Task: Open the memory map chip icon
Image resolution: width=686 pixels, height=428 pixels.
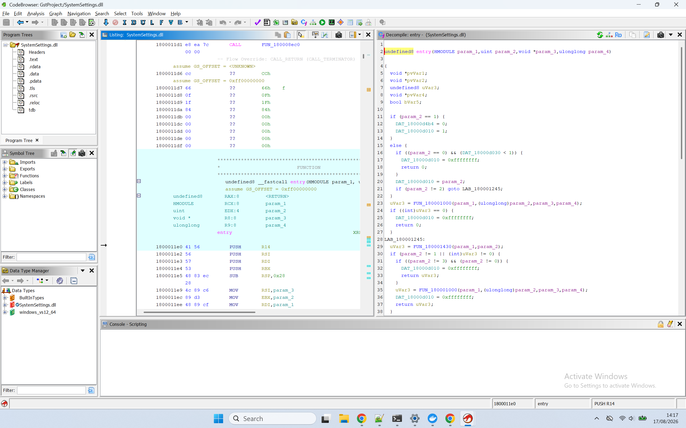Action: [x=331, y=22]
